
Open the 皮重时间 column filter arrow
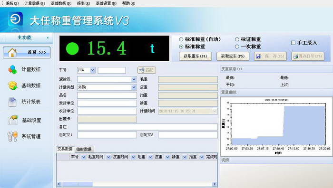coord(133,157)
